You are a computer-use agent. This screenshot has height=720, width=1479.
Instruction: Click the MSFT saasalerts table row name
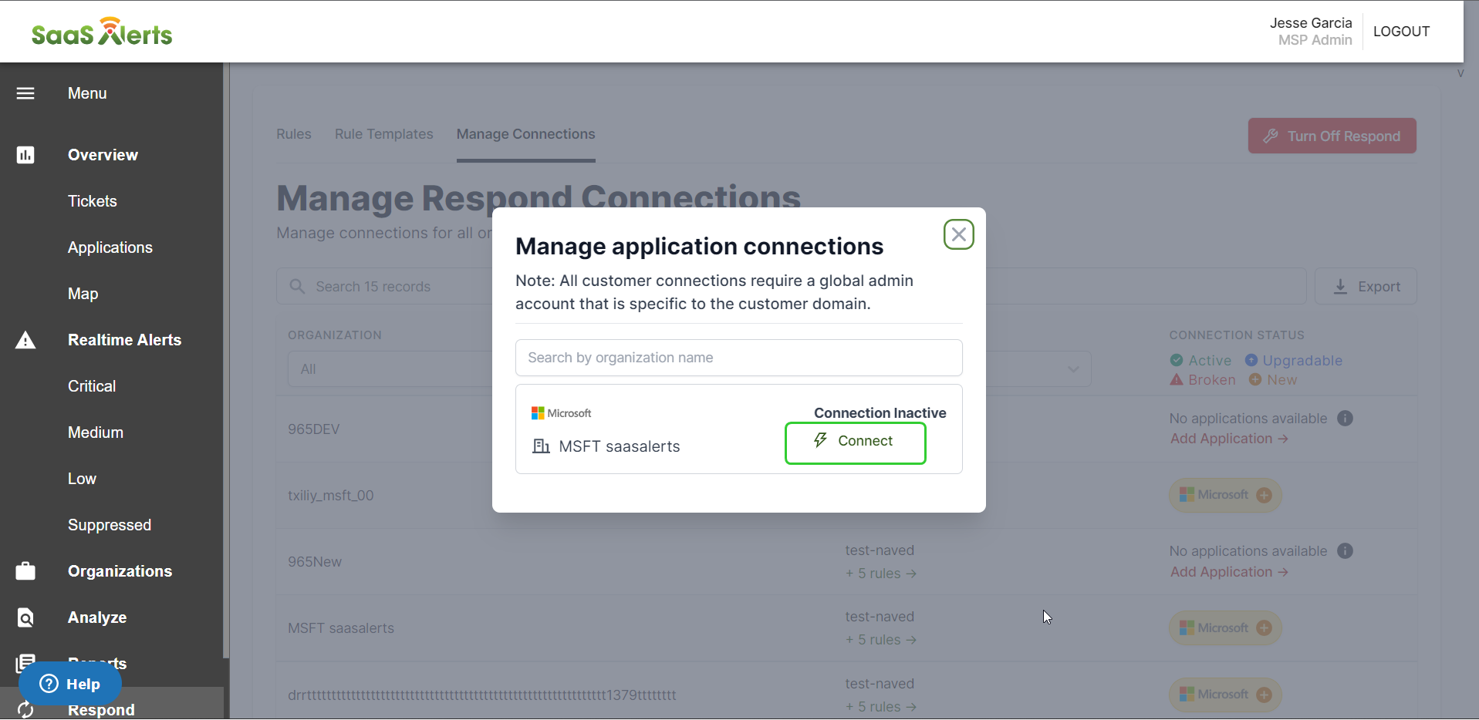pyautogui.click(x=341, y=628)
